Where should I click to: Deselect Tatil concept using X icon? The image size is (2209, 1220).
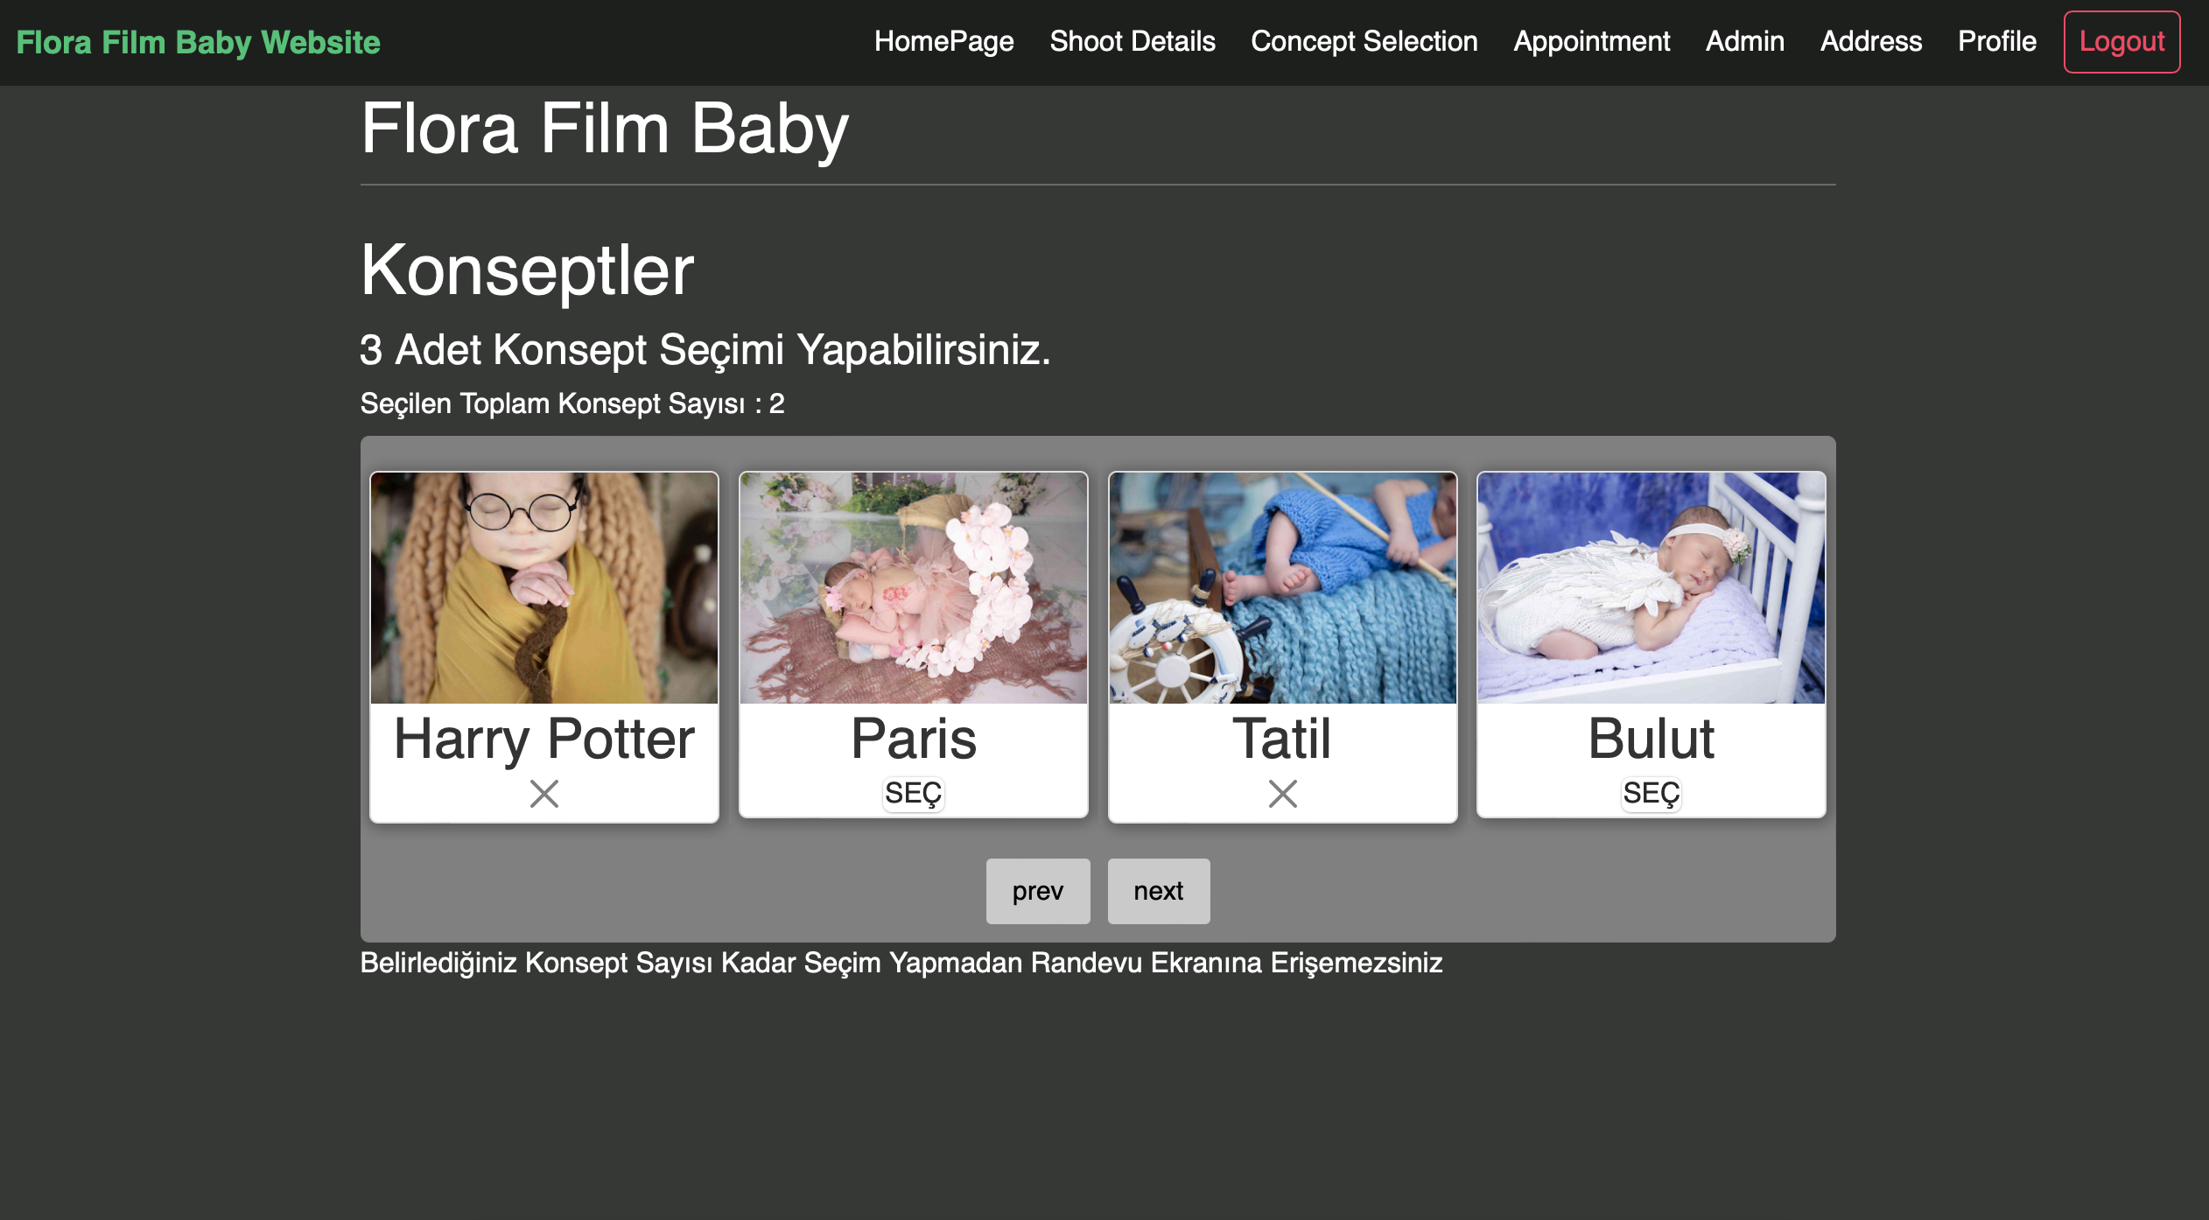point(1282,794)
